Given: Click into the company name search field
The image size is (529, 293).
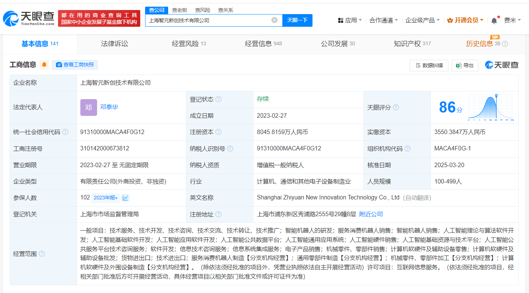Looking at the screenshot, I should click(208, 20).
